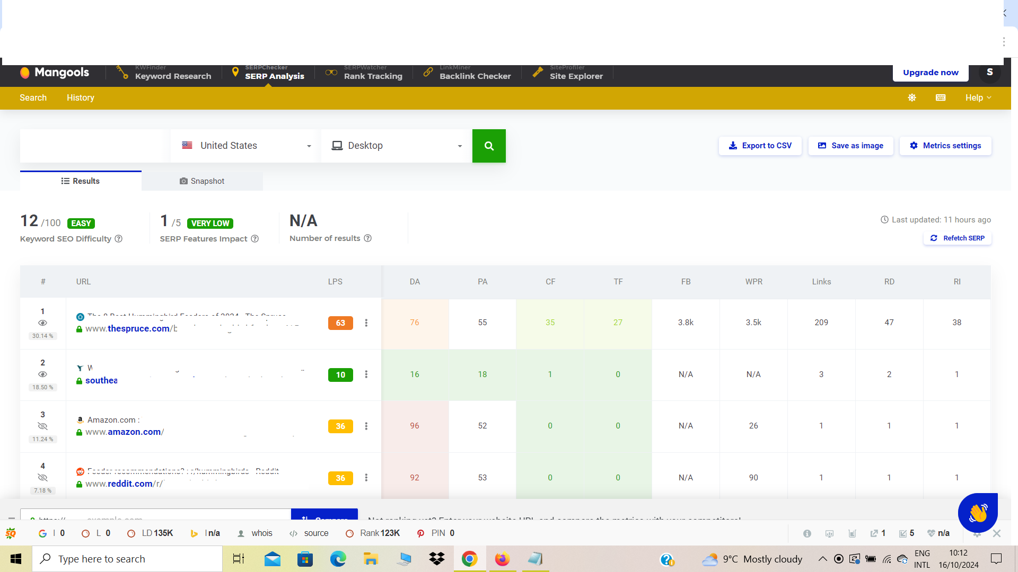Image resolution: width=1018 pixels, height=572 pixels.
Task: Open SEOquake external links counter
Action: pyautogui.click(x=878, y=533)
